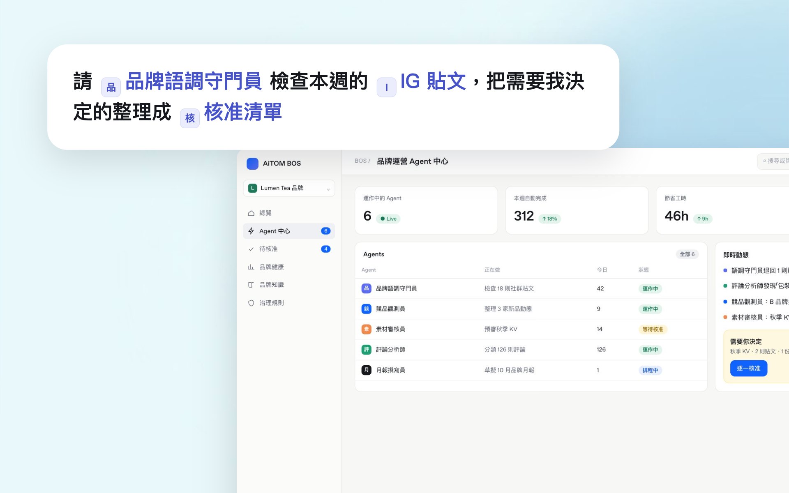
Task: Go to 待核准 in the sidebar
Action: [289, 249]
